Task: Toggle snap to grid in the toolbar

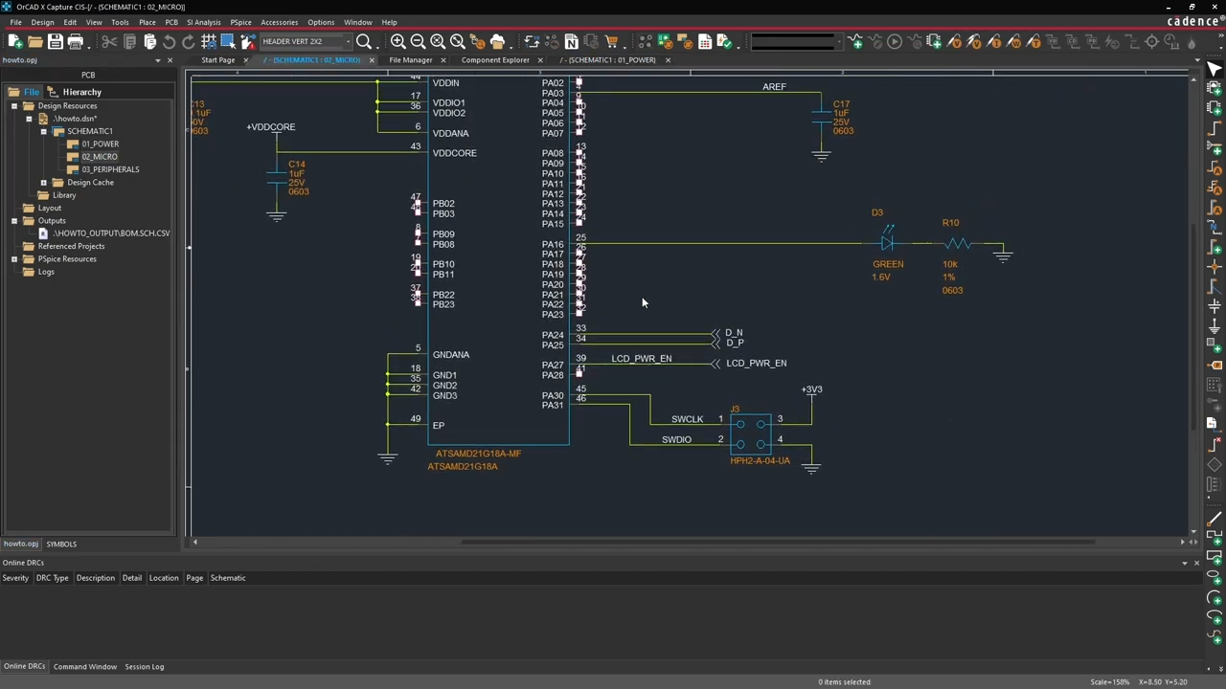Action: [x=209, y=41]
